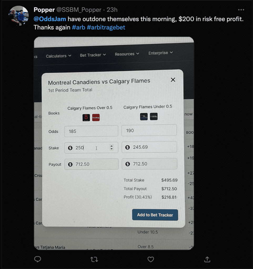Click the black B sportsbook logo
This screenshot has width=253, height=269.
86,118
